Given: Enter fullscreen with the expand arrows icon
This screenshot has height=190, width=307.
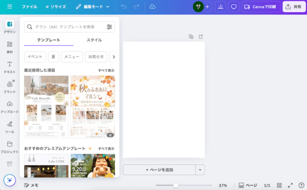Looking at the screenshot, I should coord(290,185).
